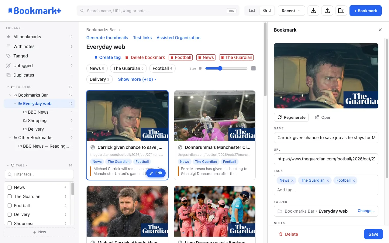The height and width of the screenshot is (243, 389).
Task: Switch to Grid view
Action: point(267,11)
